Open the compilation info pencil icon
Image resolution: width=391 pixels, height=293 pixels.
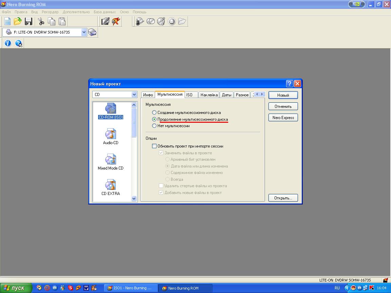click(x=105, y=21)
